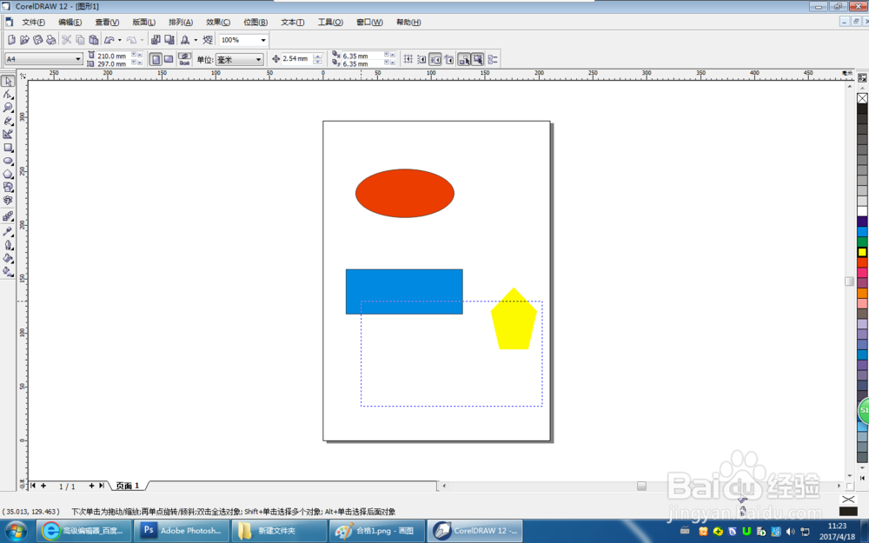The width and height of the screenshot is (869, 543).
Task: Select the red ellipse on canvas
Action: click(405, 193)
